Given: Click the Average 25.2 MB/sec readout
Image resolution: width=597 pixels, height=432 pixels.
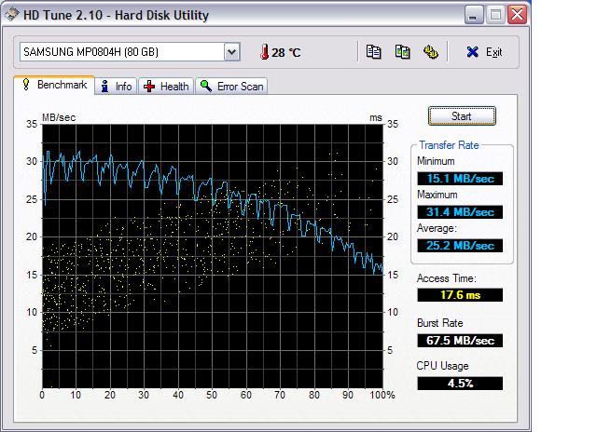Looking at the screenshot, I should point(460,245).
